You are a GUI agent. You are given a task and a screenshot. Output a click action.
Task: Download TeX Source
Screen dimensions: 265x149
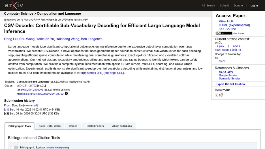(x=227, y=29)
